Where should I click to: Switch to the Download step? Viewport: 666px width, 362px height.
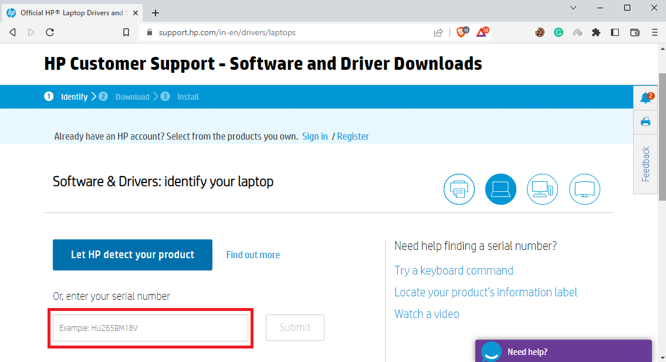tap(132, 96)
